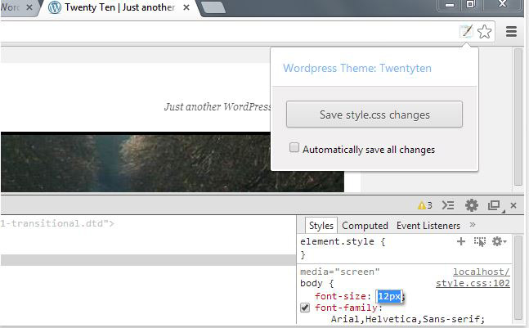Click the font-family property name
Screen dimensions: 529x328
(x=346, y=308)
